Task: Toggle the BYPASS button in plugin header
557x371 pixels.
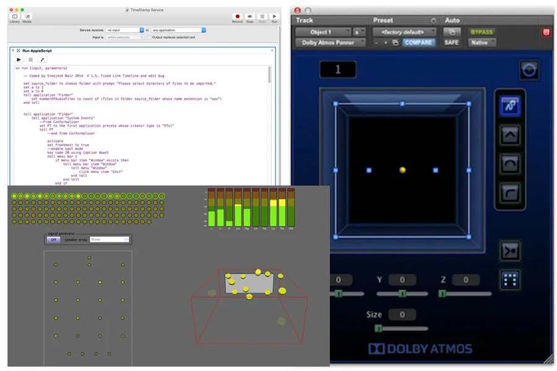Action: 481,32
